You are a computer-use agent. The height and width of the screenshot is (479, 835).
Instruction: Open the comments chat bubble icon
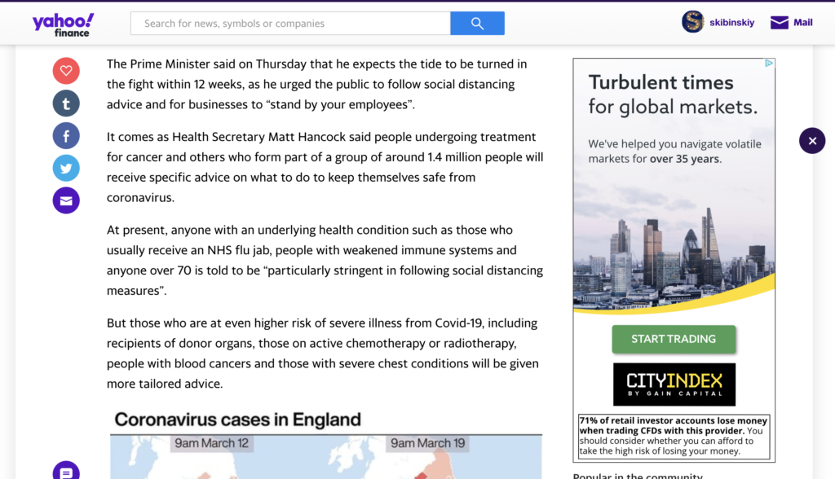pos(66,471)
